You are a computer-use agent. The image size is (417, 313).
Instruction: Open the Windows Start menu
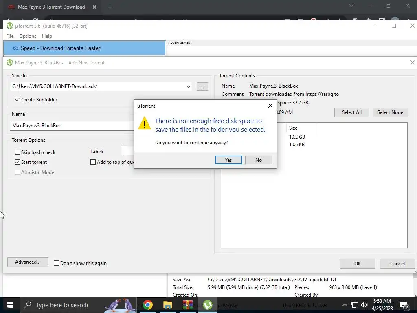point(10,305)
